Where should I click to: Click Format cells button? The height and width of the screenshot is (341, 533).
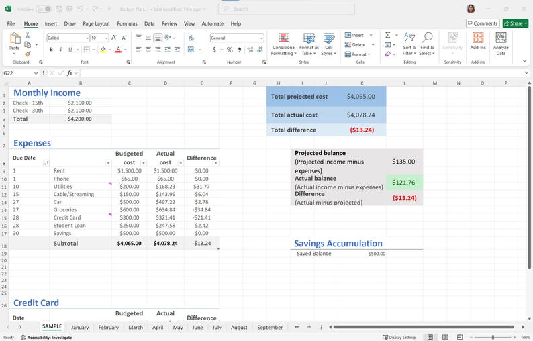(x=356, y=54)
